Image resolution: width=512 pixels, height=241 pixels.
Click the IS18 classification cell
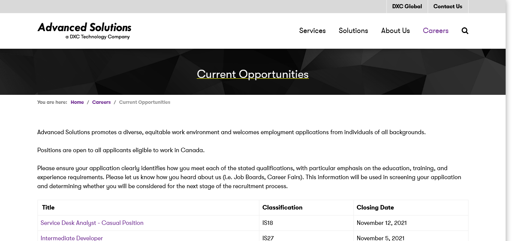(268, 223)
